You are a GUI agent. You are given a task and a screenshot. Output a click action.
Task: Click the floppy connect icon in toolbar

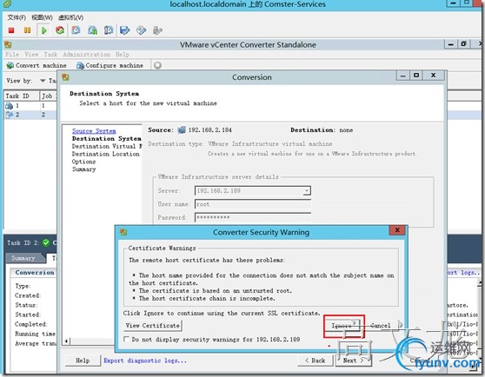(x=124, y=30)
